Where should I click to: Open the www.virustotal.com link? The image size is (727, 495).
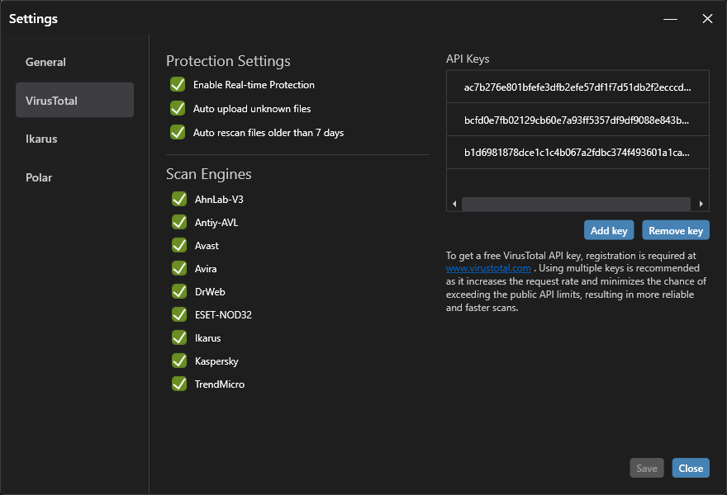[488, 268]
